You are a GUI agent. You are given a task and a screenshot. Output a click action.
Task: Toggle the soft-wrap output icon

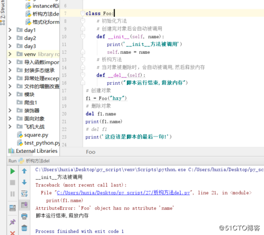click(x=24, y=193)
